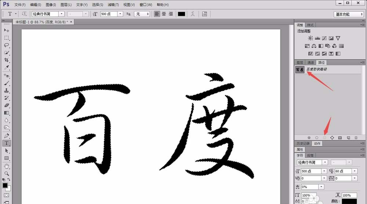
Task: Open the 图层(L) menu
Action: click(66, 5)
